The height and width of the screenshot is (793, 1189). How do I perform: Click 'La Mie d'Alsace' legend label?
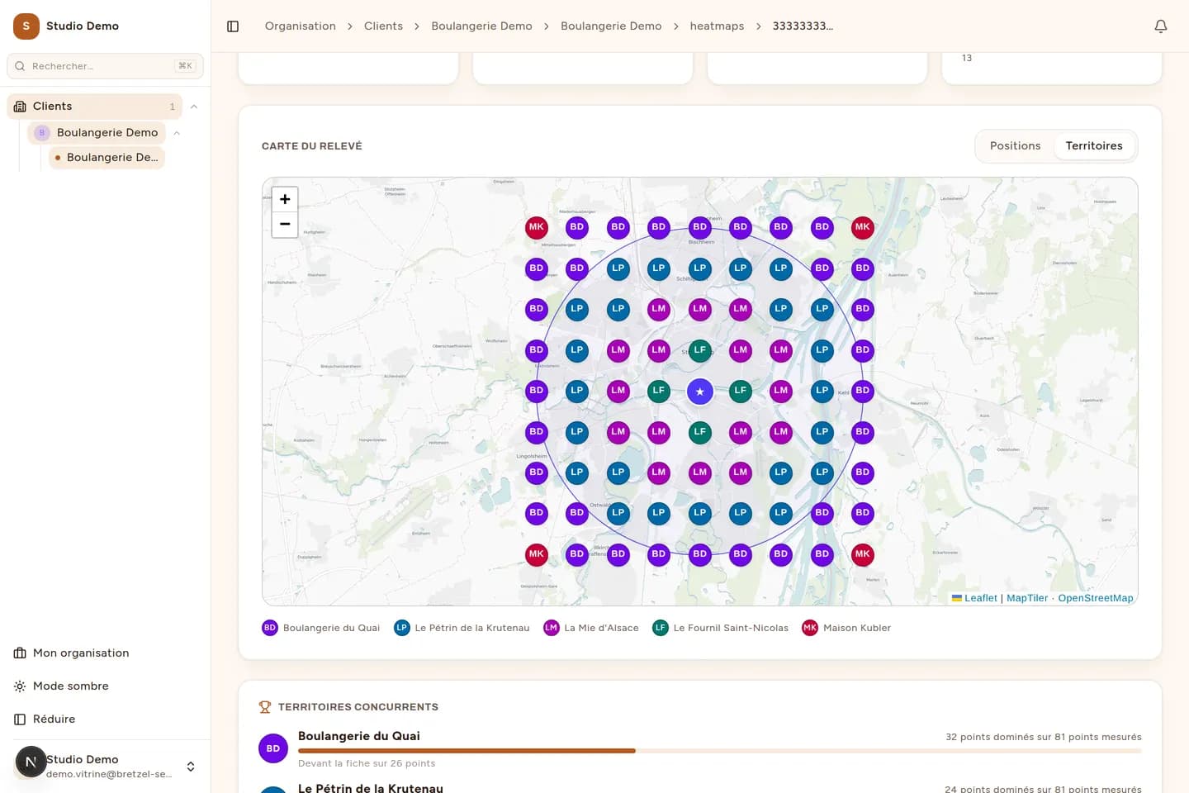click(602, 628)
